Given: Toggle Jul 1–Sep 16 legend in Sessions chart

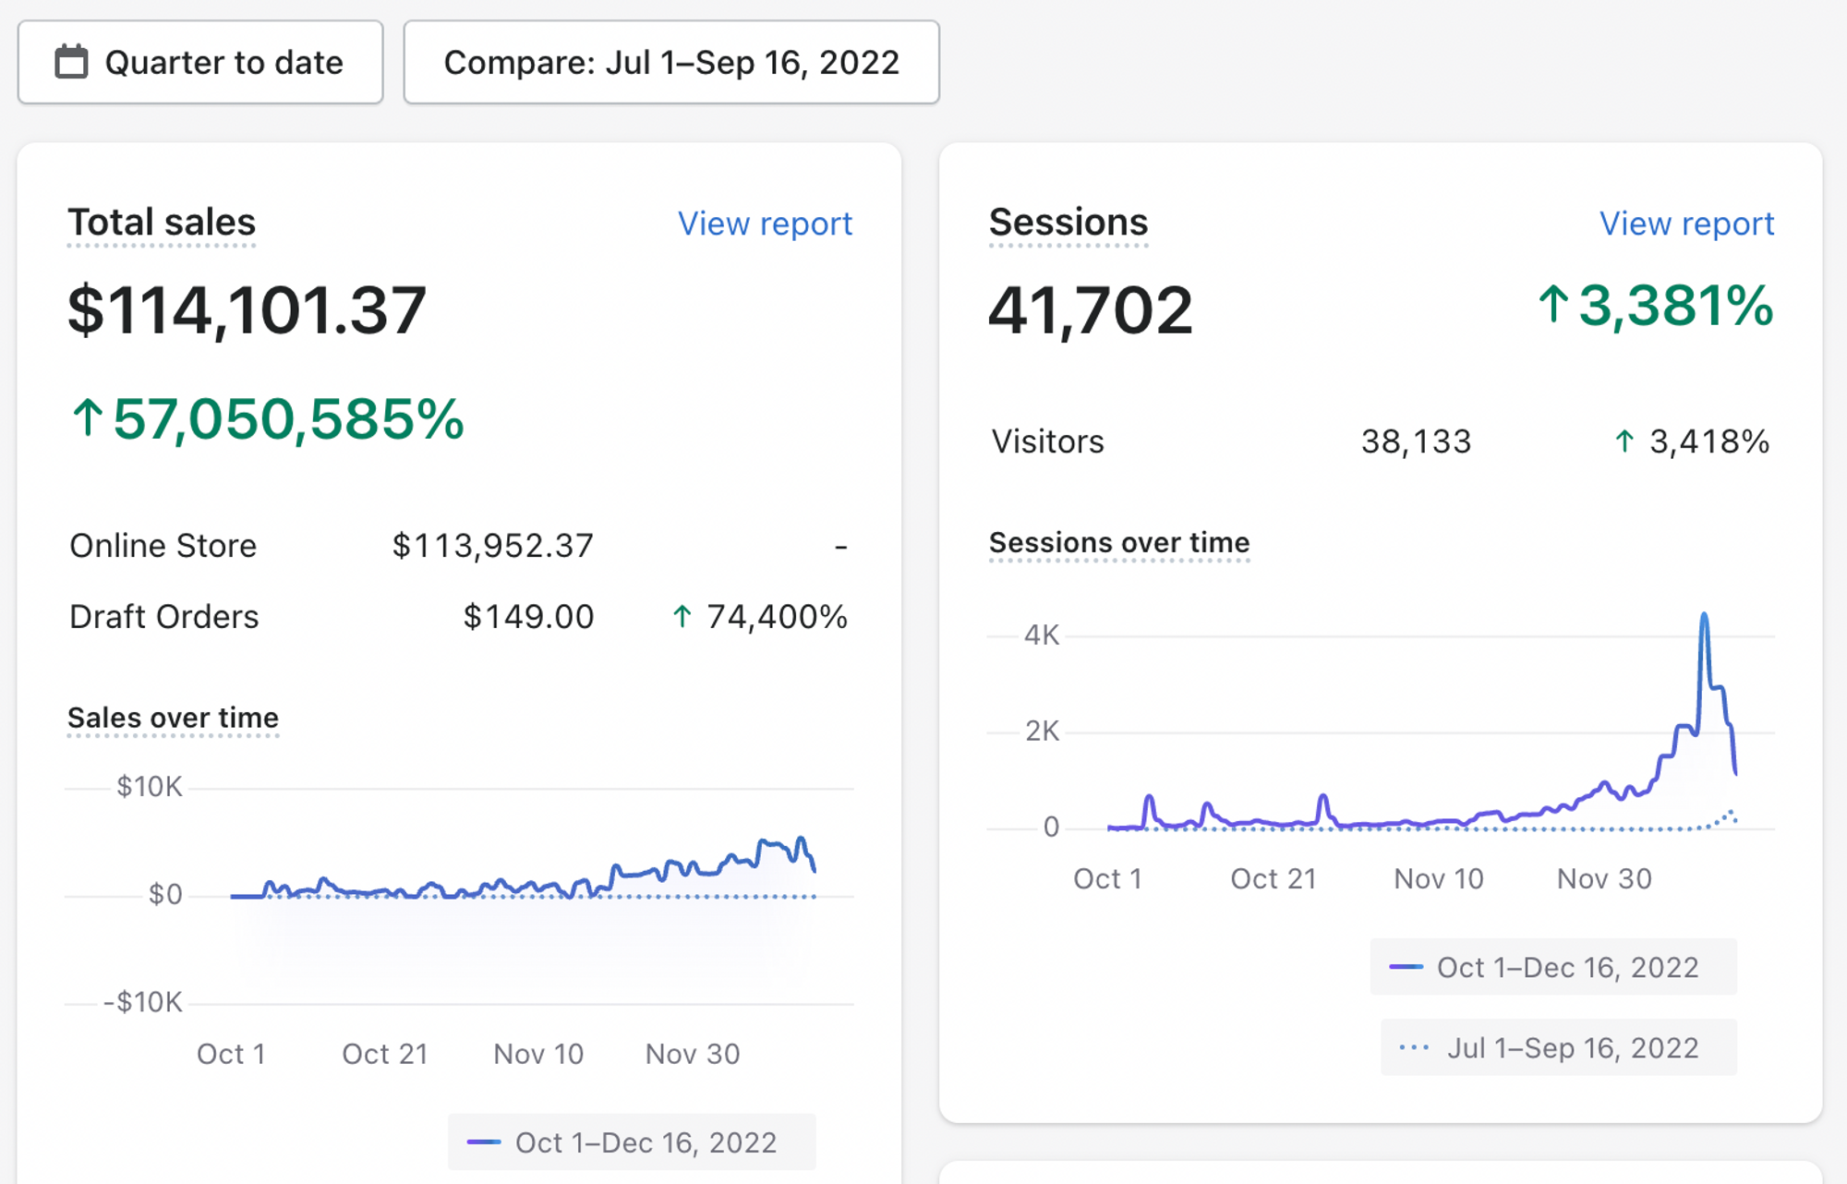Looking at the screenshot, I should pyautogui.click(x=1559, y=1047).
